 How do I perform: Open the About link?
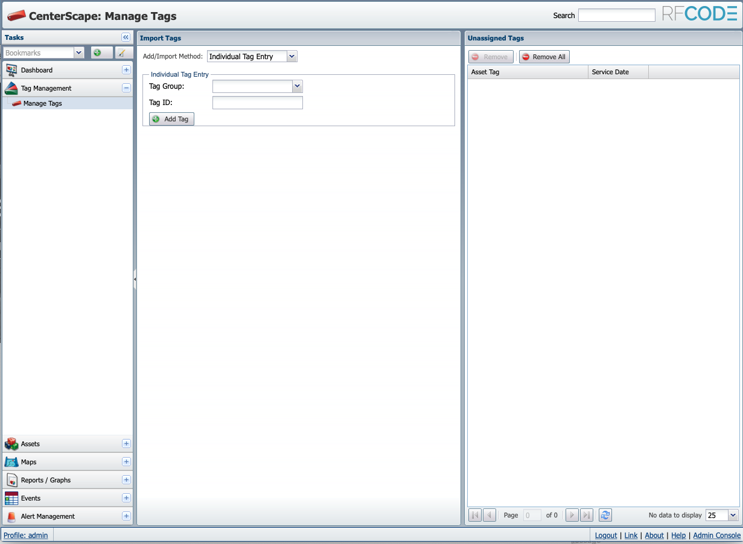click(x=654, y=536)
